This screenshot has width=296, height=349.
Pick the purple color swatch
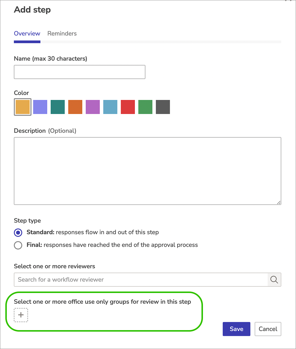[93, 107]
